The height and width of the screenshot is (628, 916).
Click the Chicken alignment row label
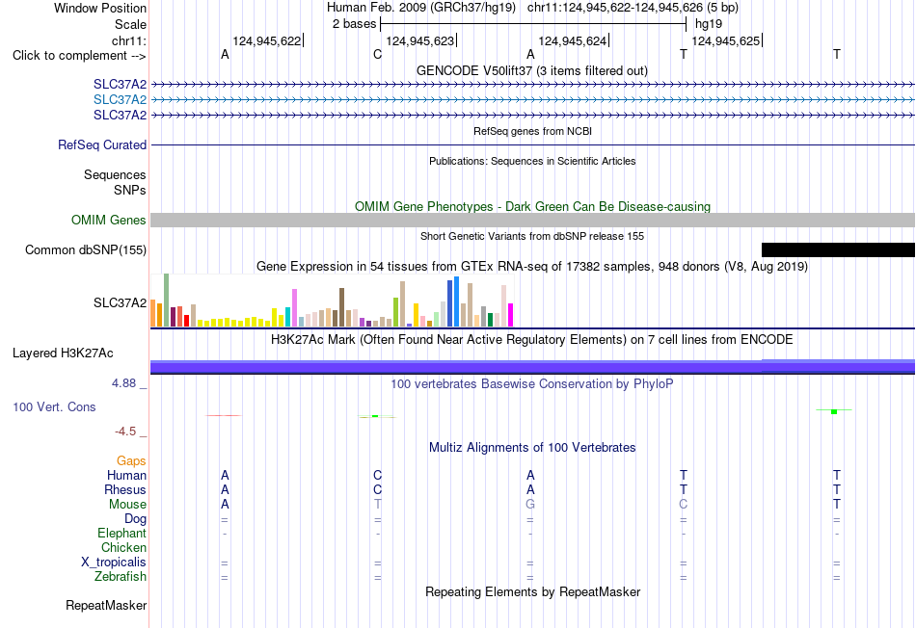[123, 547]
